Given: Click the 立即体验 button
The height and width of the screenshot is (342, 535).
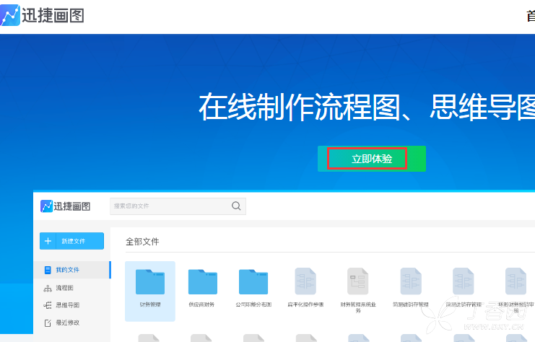Looking at the screenshot, I should click(372, 159).
